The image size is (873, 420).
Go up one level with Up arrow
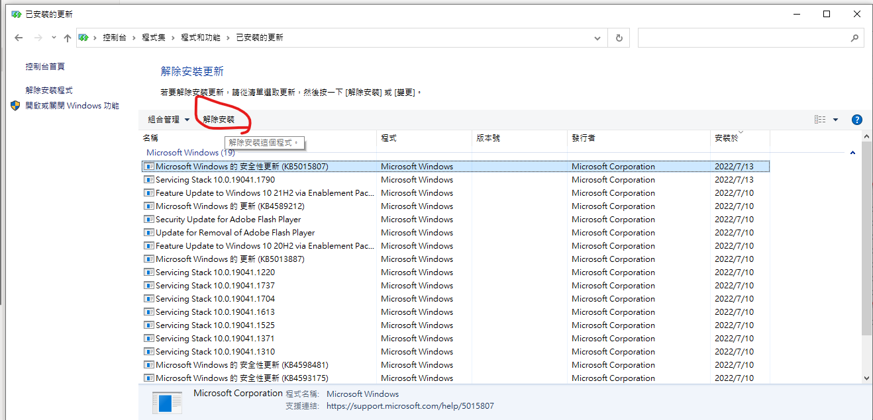pos(67,38)
